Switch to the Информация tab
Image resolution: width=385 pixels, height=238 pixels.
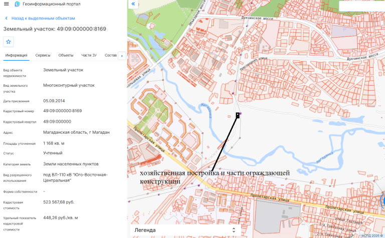coord(16,55)
